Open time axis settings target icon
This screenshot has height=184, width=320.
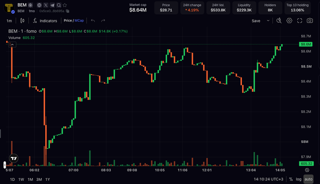[x=307, y=170]
